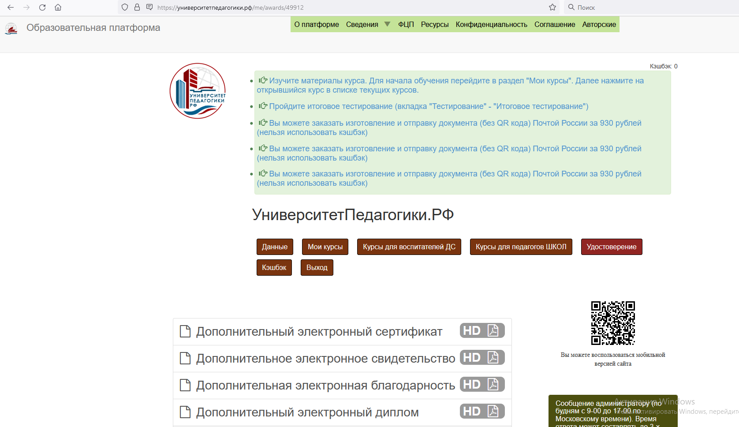Click document icon beside Дополнительный электронный сертификат

coord(185,331)
